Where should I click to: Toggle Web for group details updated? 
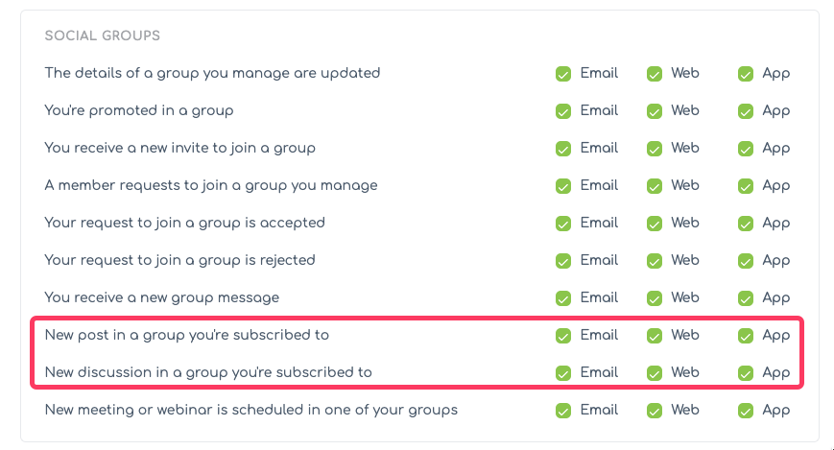pyautogui.click(x=655, y=74)
